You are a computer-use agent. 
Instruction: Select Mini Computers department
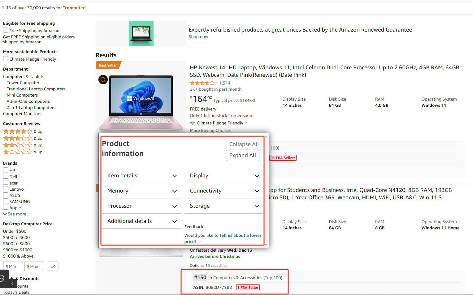click(22, 95)
